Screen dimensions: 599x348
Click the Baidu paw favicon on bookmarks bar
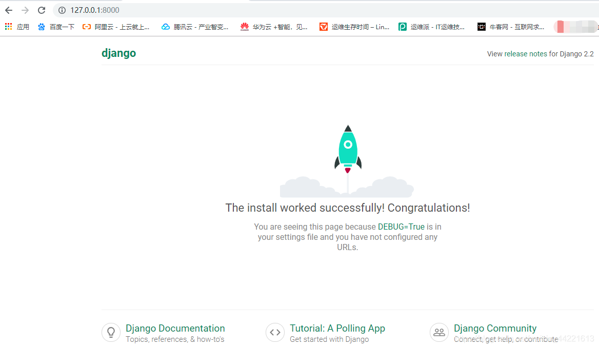tap(41, 27)
